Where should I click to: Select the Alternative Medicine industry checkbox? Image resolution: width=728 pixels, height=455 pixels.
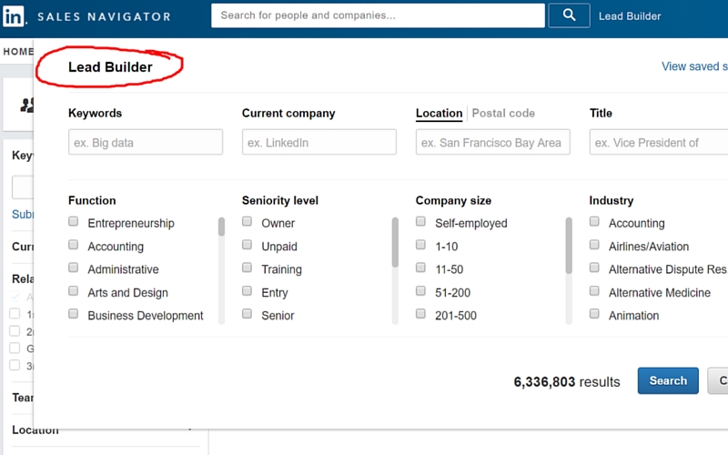(594, 290)
